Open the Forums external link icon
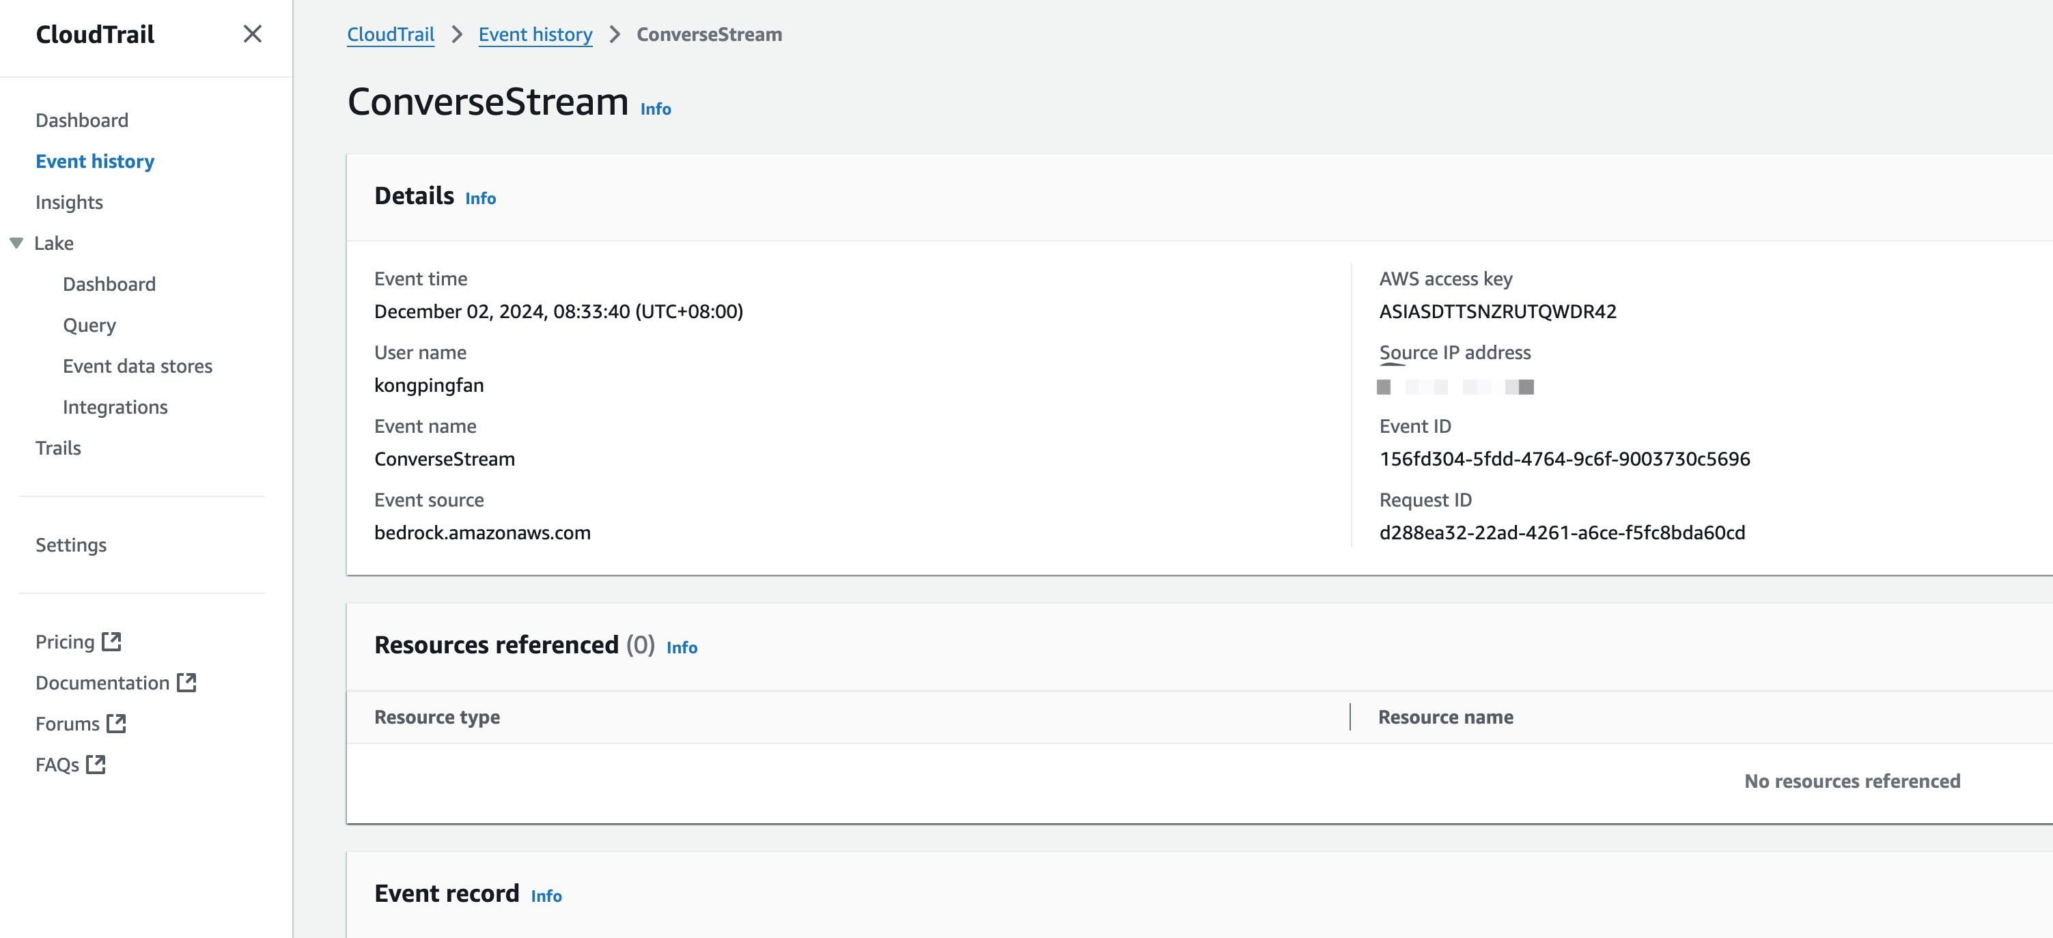2053x938 pixels. [x=116, y=723]
